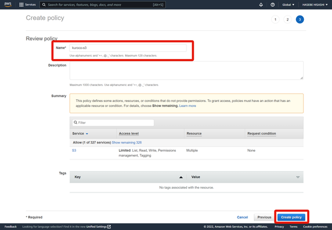Go back with the Previous button
This screenshot has width=332, height=230.
click(x=264, y=217)
